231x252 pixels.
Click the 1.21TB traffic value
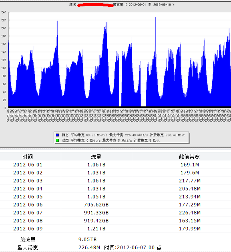(96, 228)
